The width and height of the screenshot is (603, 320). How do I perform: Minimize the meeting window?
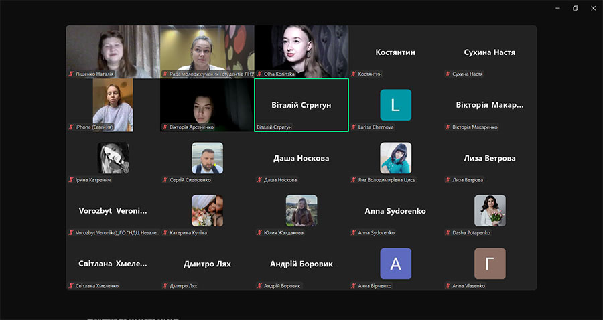pos(557,8)
